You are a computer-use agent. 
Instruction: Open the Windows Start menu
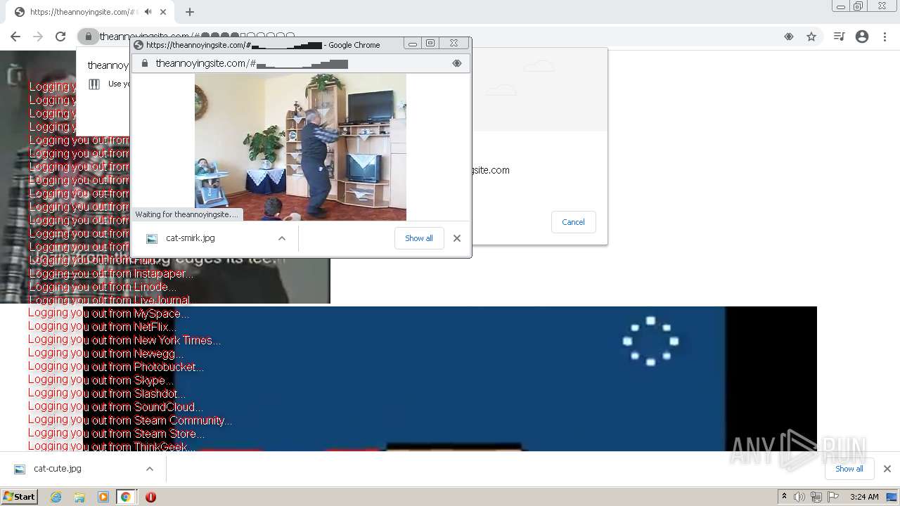19,497
